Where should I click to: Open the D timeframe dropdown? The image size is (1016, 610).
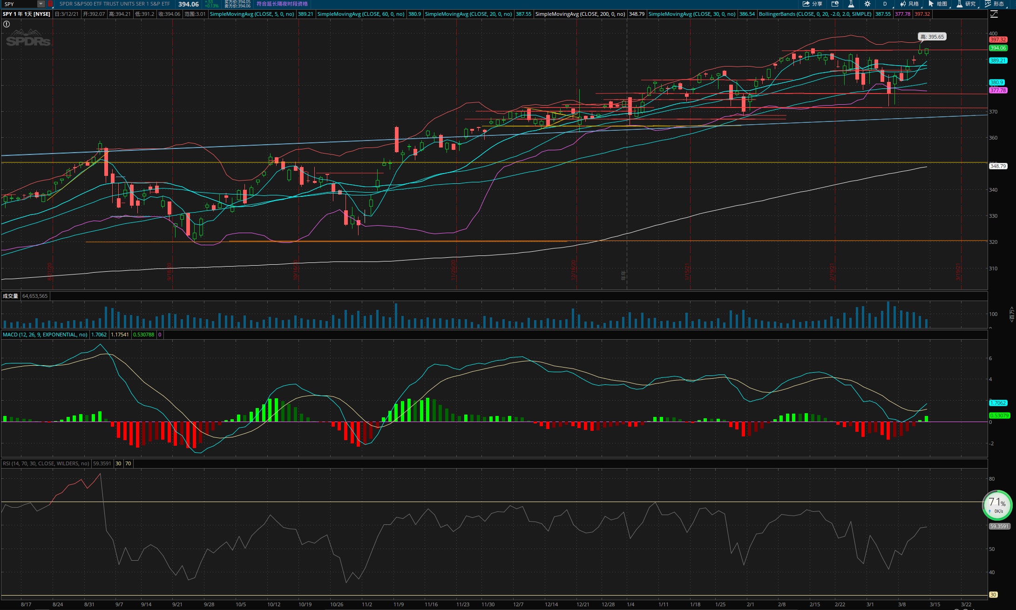click(x=885, y=4)
